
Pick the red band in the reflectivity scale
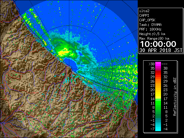pos(158,73)
